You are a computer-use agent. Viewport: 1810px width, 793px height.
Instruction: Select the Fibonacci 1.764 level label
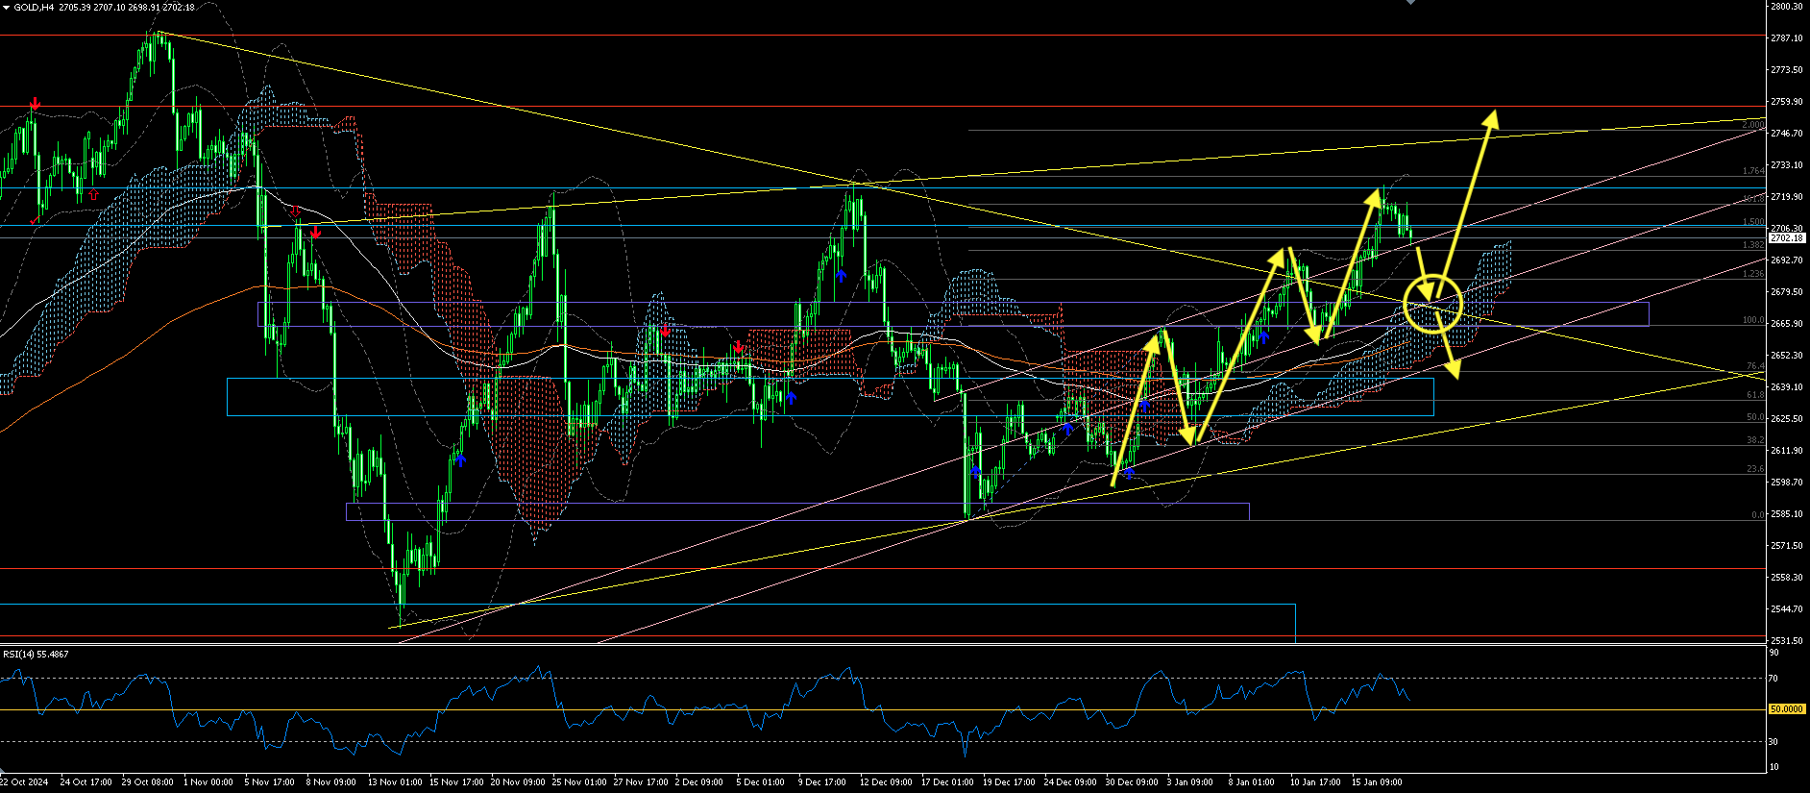click(x=1753, y=171)
